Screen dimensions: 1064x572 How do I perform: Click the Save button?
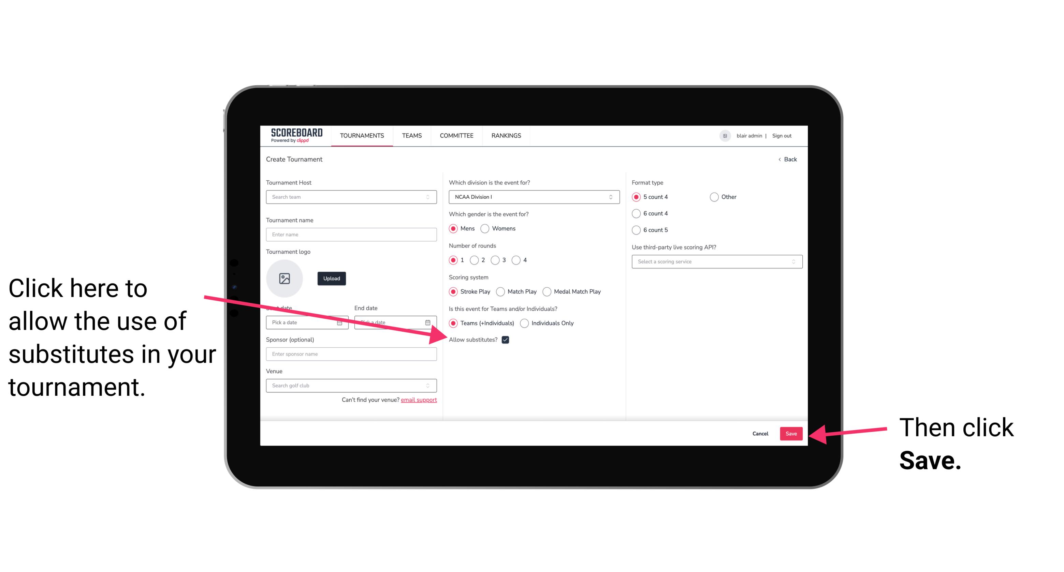[x=791, y=433]
